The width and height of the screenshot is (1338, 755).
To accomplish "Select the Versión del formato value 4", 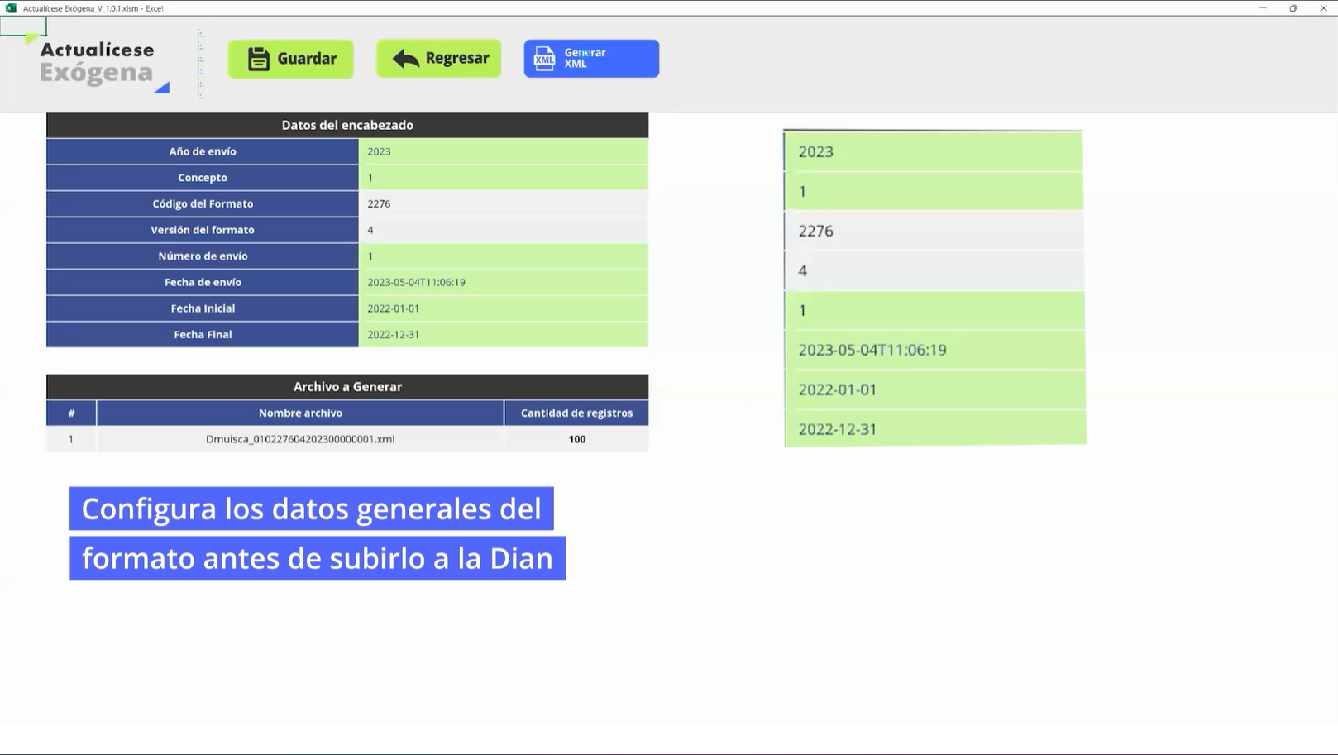I will coord(504,229).
